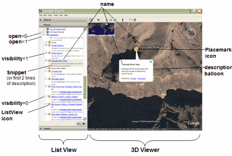Enable the Nelson's Column visibility checkbox

point(46,96)
